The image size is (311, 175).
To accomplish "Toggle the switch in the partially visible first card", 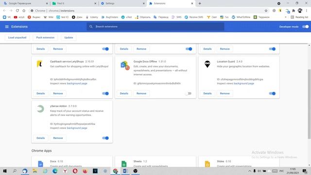I will pyautogui.click(x=105, y=49).
